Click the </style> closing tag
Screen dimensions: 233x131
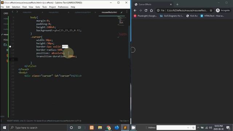click(30, 66)
